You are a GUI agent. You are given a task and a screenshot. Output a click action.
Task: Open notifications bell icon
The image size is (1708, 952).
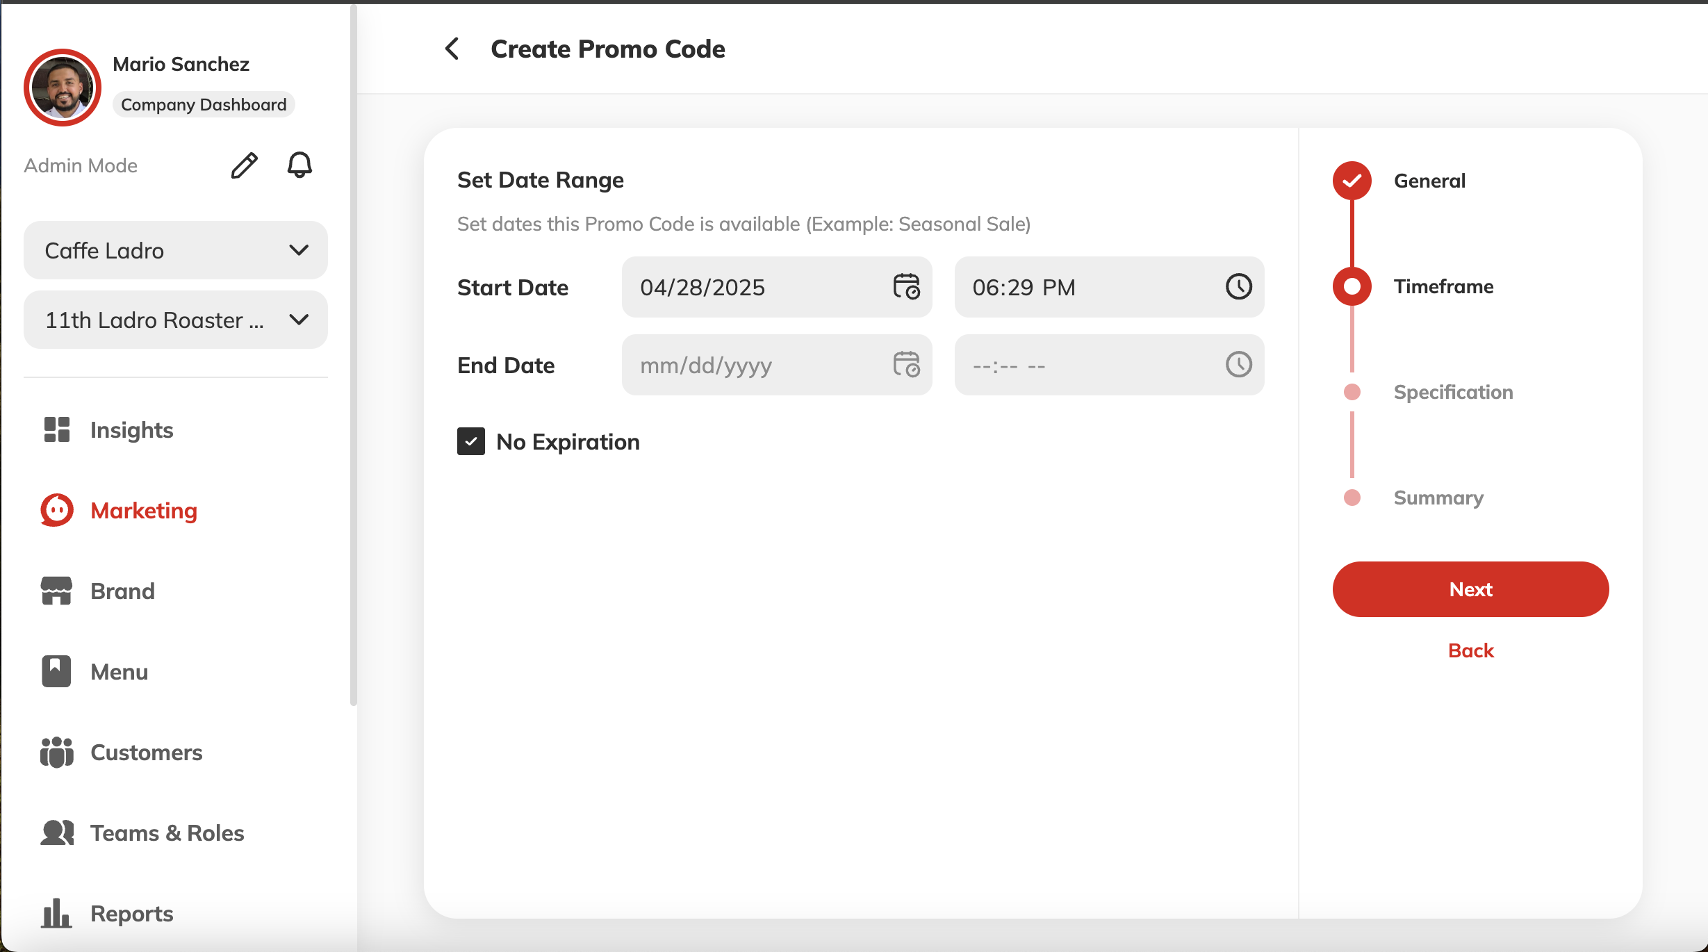coord(299,165)
